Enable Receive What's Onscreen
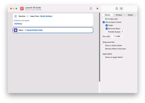 [x=104, y=49]
